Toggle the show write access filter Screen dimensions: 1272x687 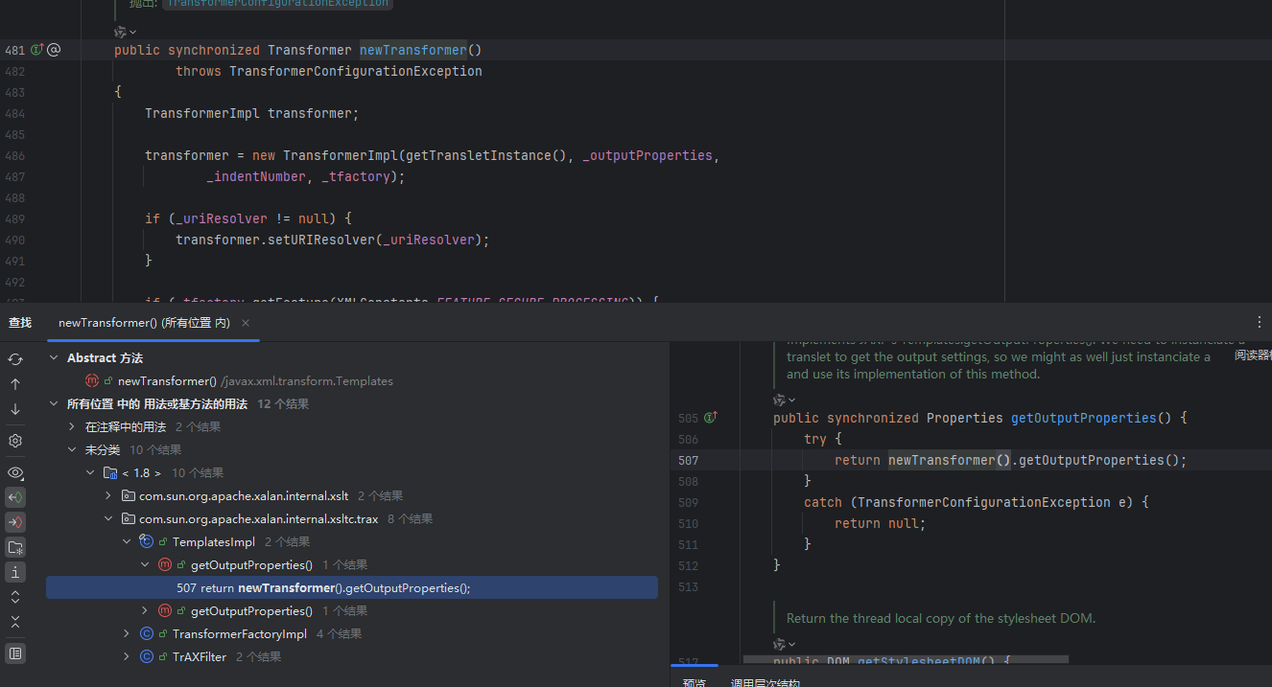click(x=15, y=522)
